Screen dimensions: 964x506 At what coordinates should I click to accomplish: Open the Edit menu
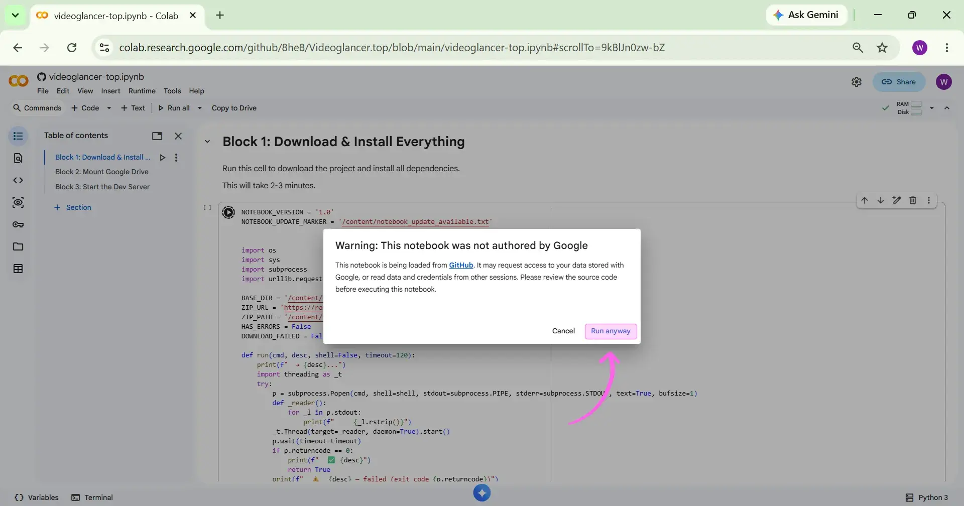point(63,91)
